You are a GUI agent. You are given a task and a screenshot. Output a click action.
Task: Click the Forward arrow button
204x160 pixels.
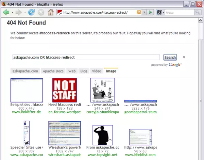click(18, 12)
